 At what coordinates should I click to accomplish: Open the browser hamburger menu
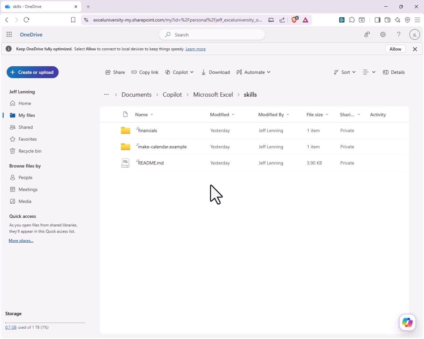[417, 20]
